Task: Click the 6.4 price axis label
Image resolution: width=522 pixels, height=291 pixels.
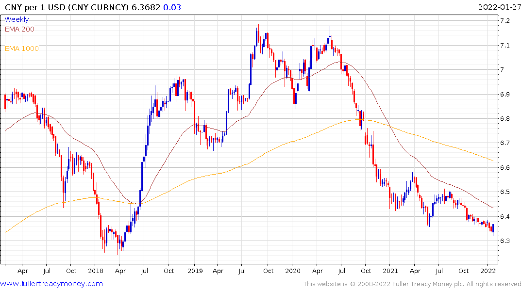Action: (505, 216)
